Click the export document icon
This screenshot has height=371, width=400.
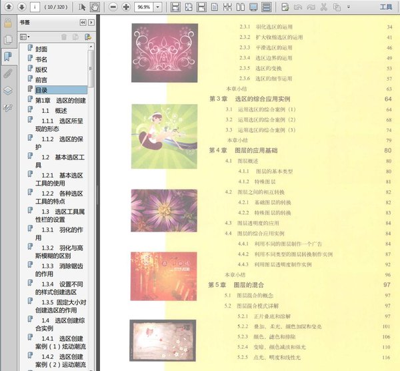pos(285,7)
